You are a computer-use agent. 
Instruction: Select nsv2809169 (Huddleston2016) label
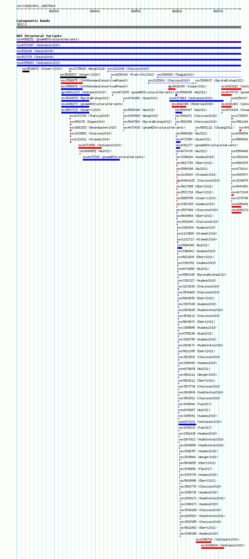tap(201, 310)
